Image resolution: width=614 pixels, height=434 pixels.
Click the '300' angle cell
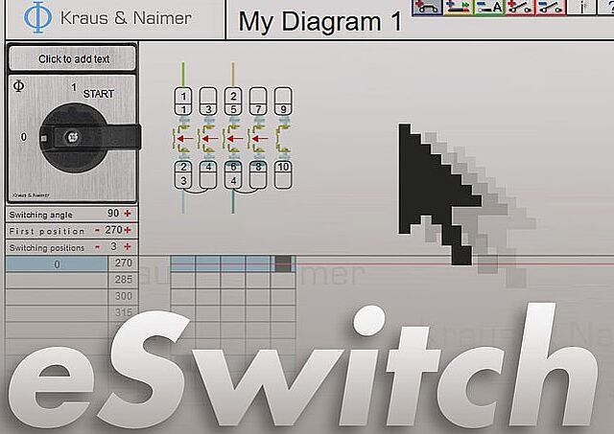point(123,296)
